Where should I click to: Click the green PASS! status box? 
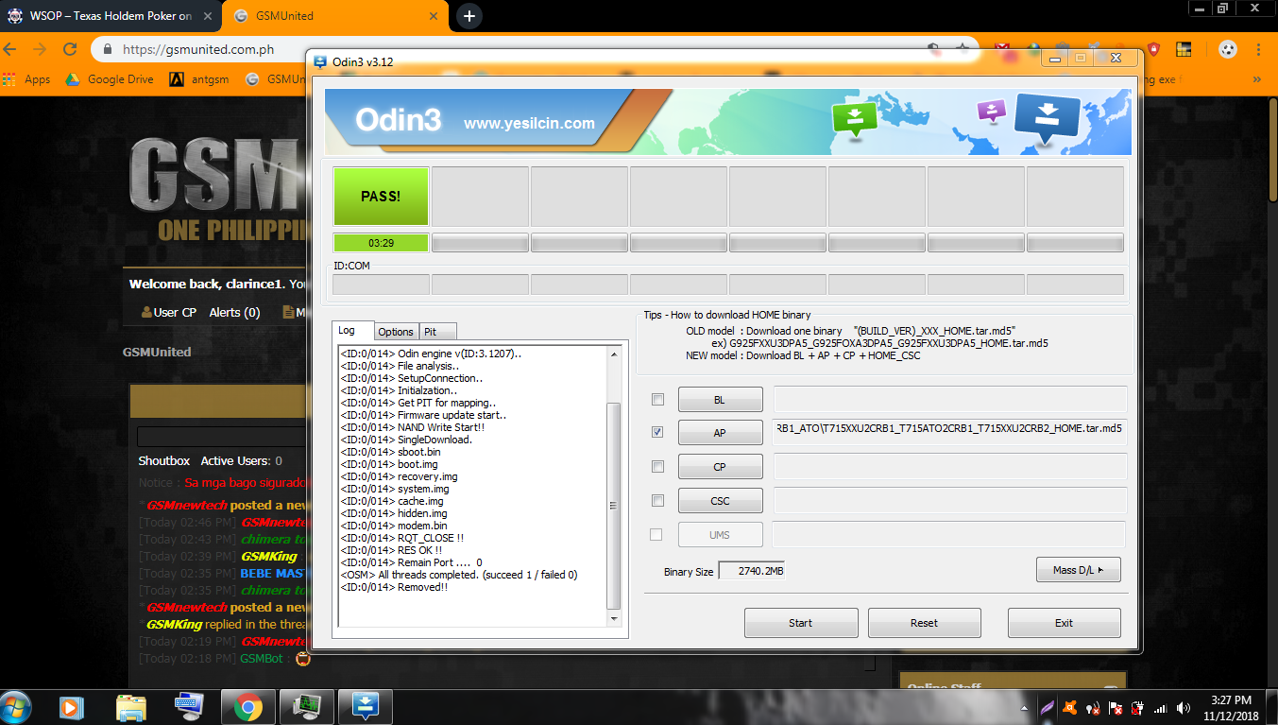tap(381, 197)
